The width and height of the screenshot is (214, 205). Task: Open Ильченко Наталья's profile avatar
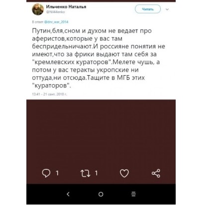point(38,9)
